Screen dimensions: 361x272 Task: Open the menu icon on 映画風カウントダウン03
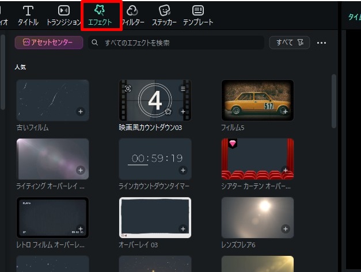pyautogui.click(x=183, y=89)
